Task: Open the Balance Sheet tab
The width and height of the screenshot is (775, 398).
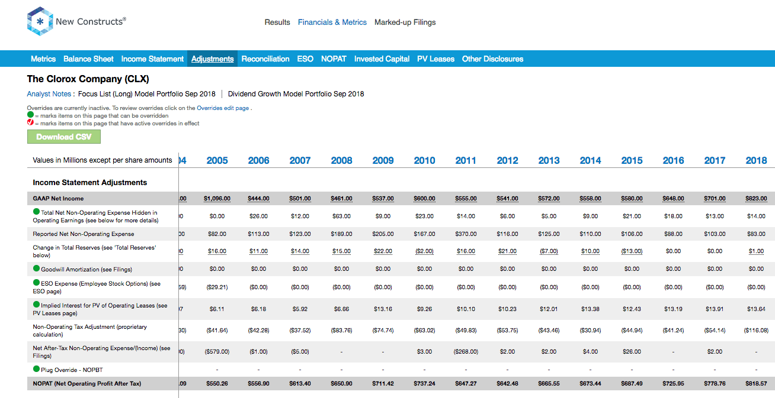Action: 89,59
